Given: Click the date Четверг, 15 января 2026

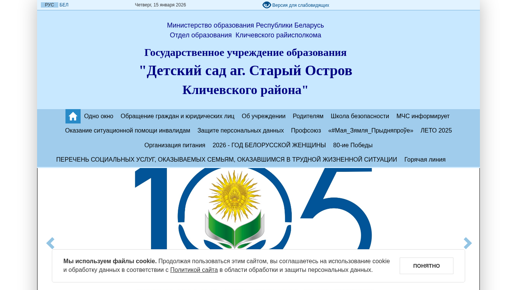Looking at the screenshot, I should (x=160, y=5).
